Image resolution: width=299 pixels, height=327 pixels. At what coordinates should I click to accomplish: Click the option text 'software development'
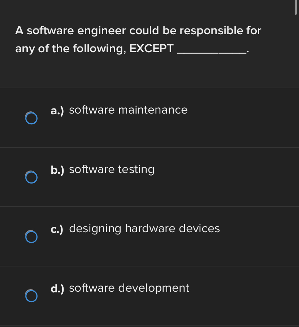click(x=129, y=288)
